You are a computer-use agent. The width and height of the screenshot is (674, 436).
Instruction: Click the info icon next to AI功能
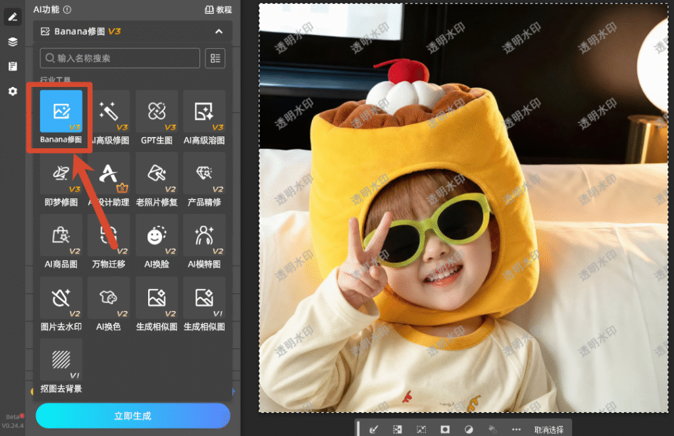point(68,9)
